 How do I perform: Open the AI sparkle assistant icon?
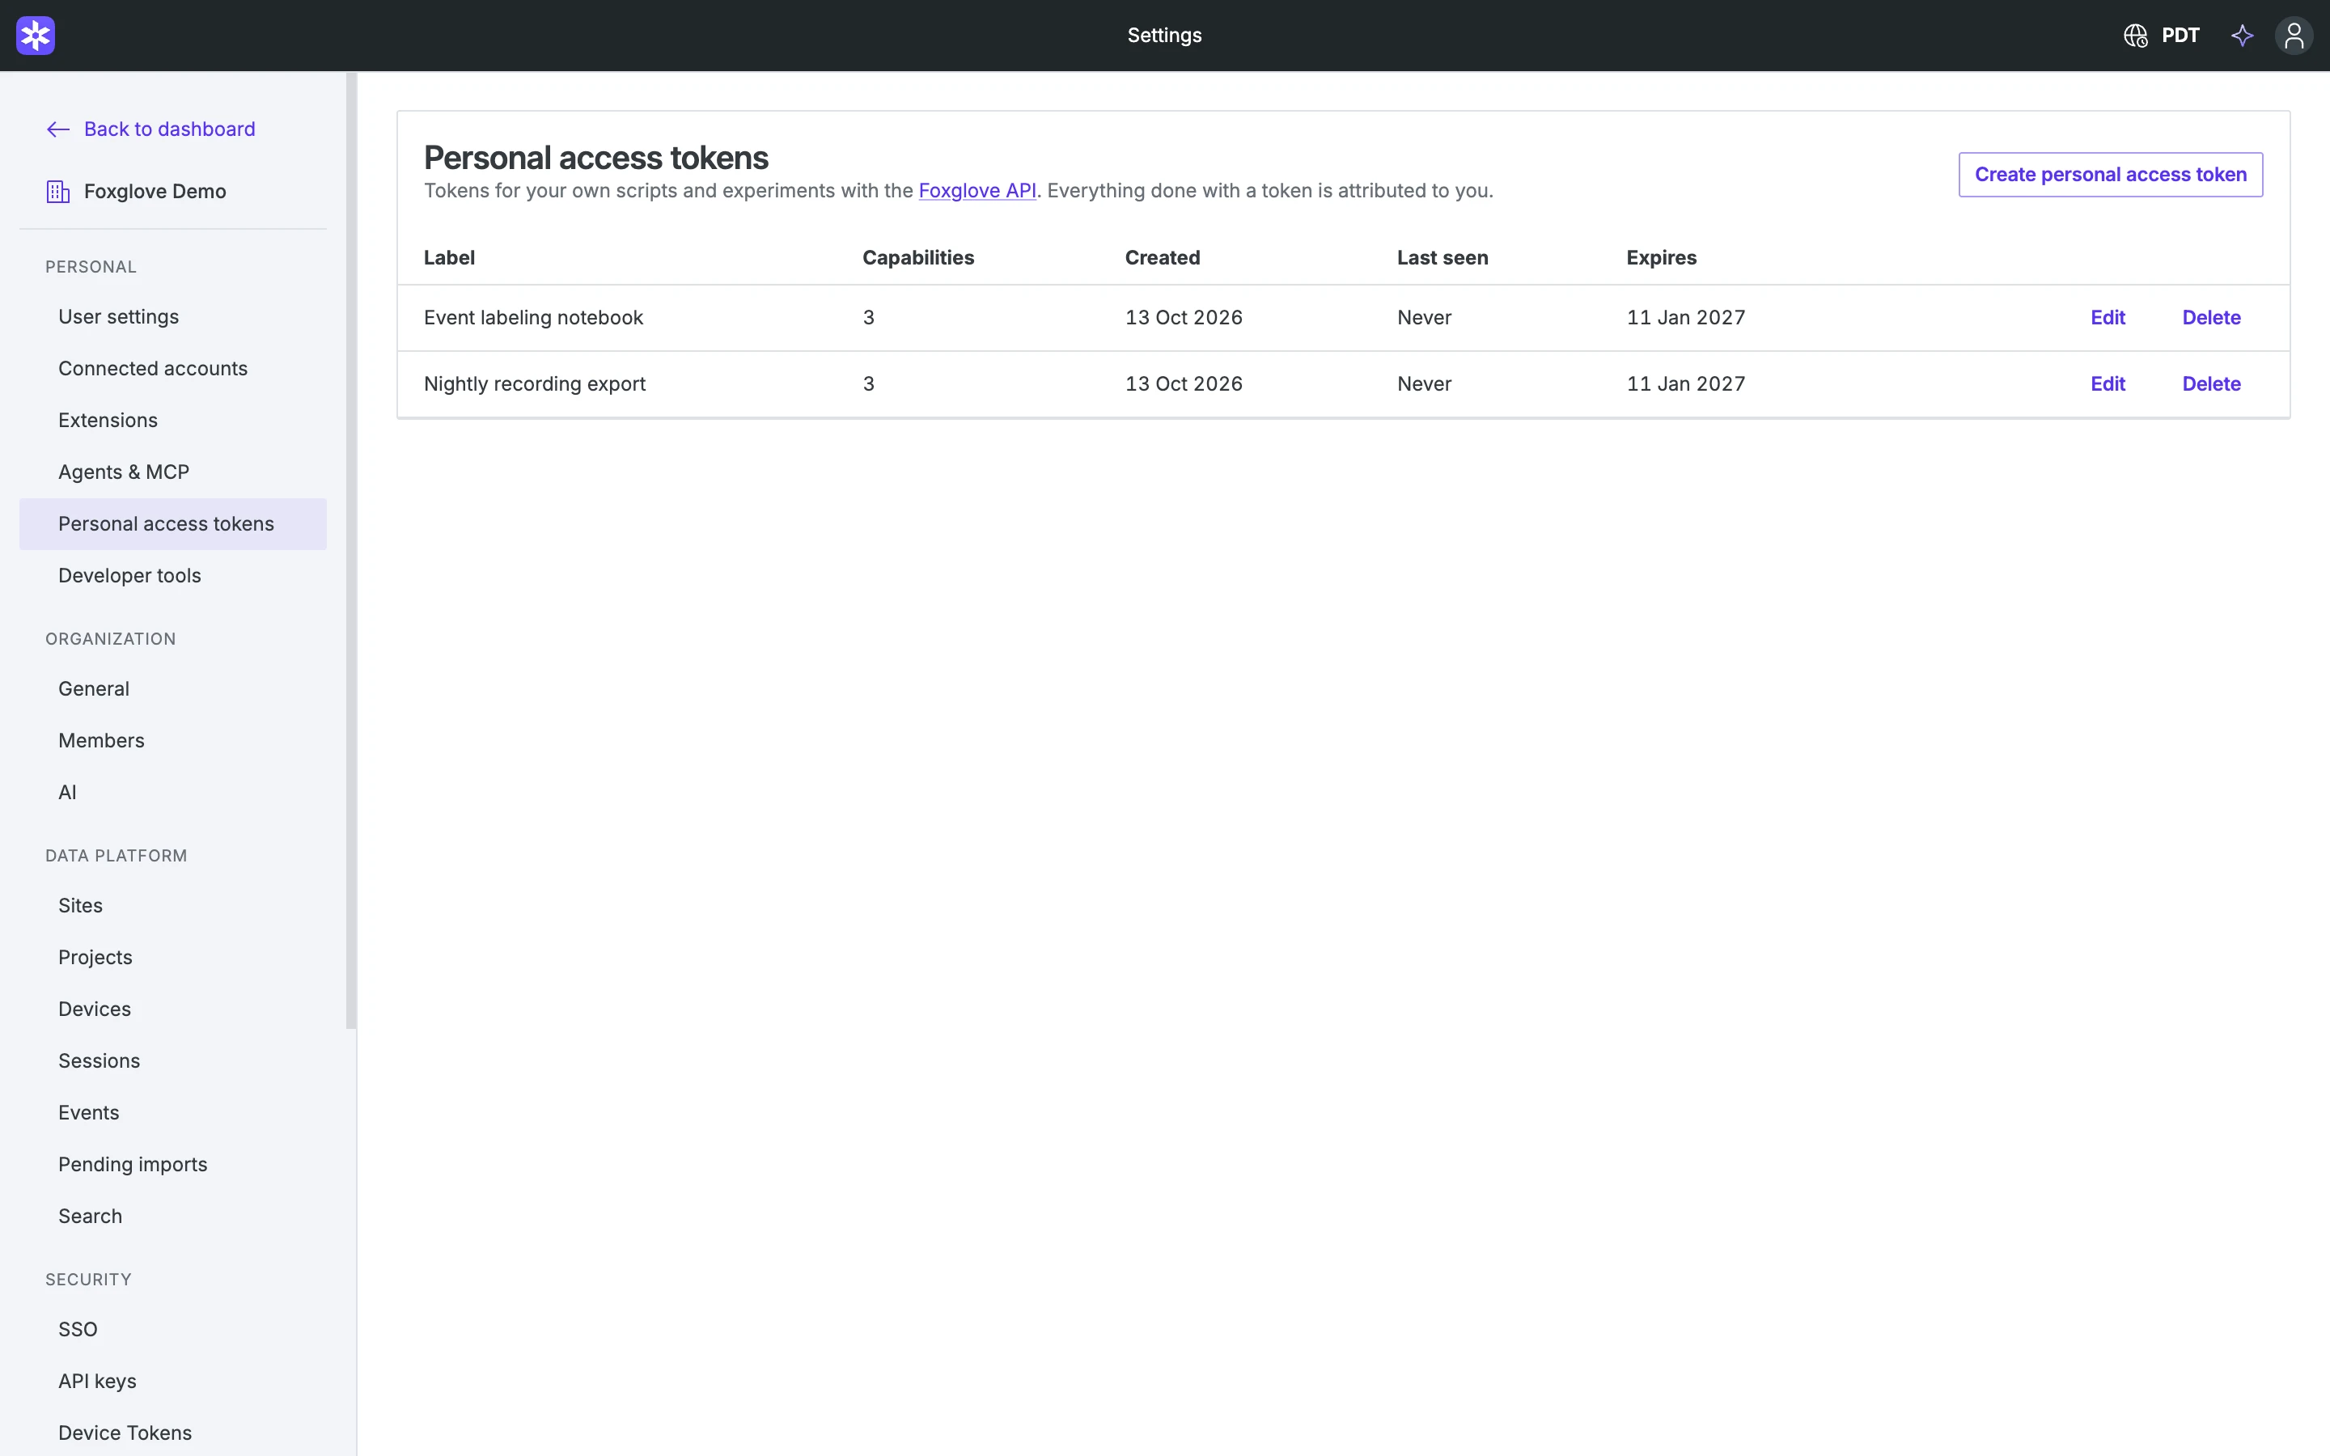[2243, 36]
